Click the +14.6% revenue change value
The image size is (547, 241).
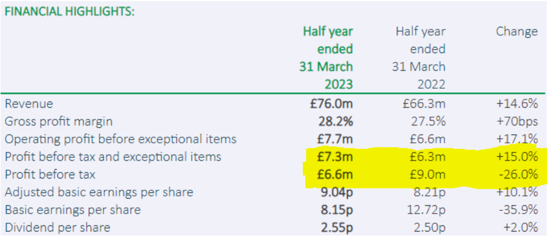point(517,104)
